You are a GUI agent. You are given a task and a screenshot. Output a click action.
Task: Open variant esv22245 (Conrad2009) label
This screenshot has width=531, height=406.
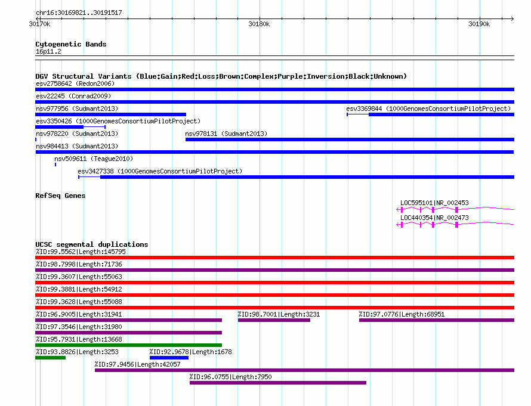[73, 96]
